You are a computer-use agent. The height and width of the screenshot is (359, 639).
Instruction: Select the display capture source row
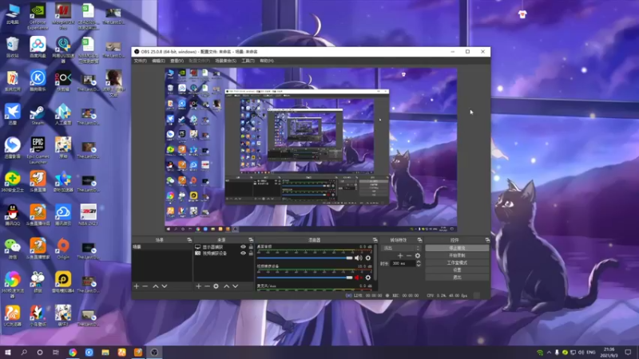224,247
